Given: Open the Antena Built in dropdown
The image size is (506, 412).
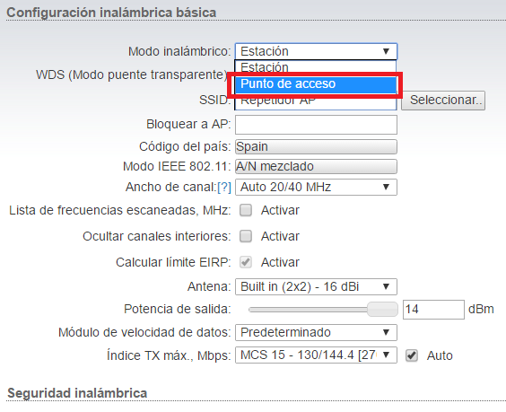Looking at the screenshot, I should (316, 286).
